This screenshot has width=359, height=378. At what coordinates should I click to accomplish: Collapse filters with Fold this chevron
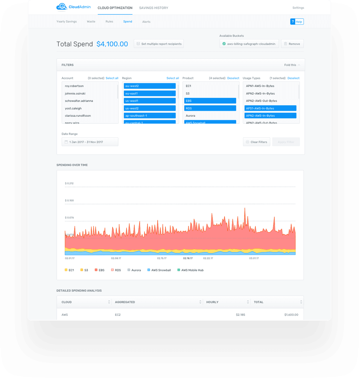pos(299,65)
